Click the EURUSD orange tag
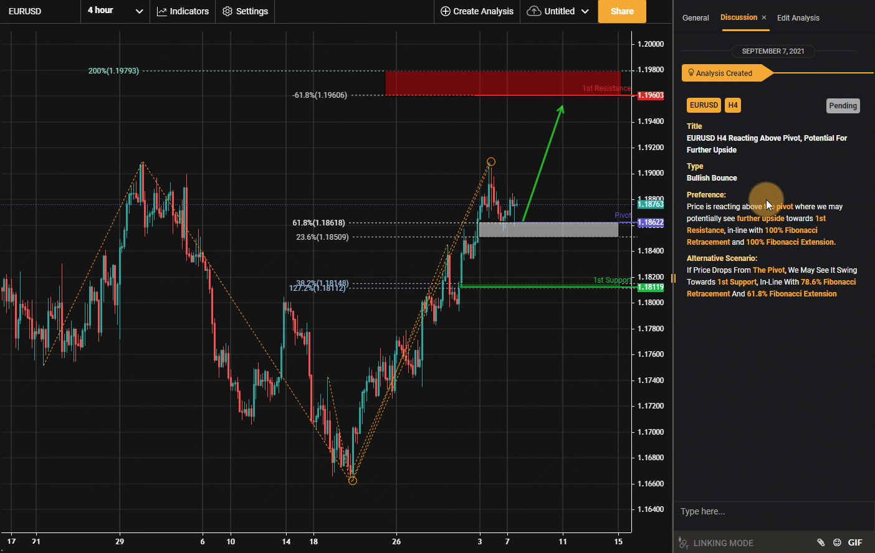The image size is (875, 553). click(x=704, y=105)
